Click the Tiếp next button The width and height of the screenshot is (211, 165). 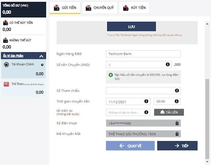point(177,146)
